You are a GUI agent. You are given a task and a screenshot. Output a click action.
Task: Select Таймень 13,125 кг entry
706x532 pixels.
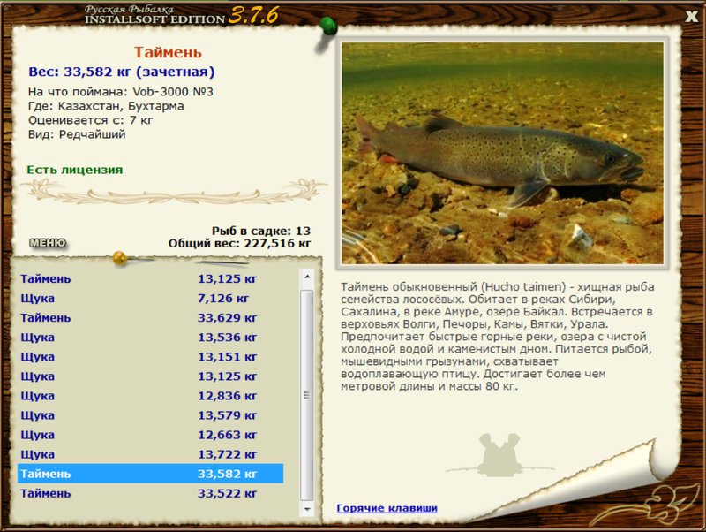pos(150,279)
